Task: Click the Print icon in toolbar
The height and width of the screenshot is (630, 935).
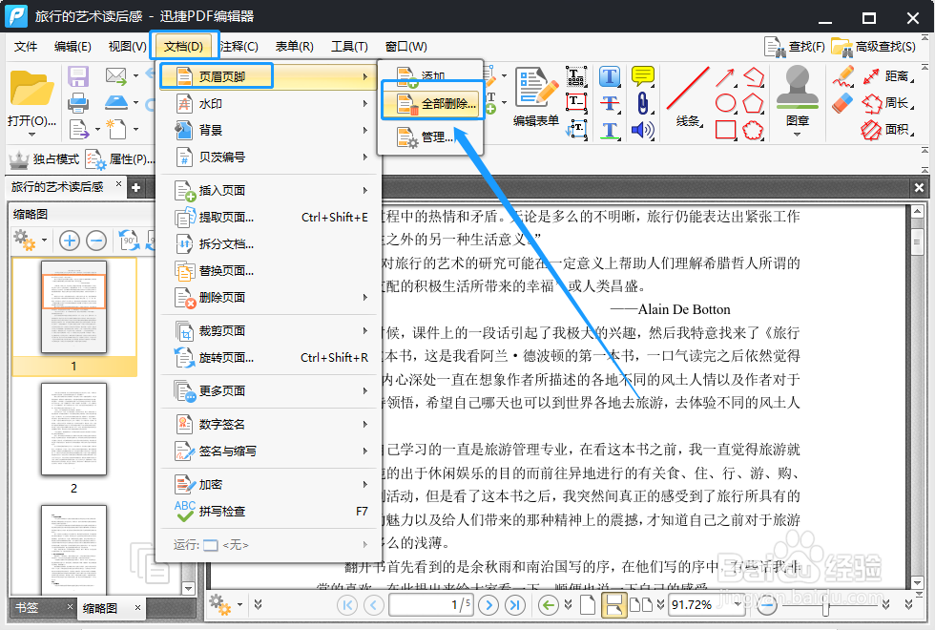Action: click(78, 103)
